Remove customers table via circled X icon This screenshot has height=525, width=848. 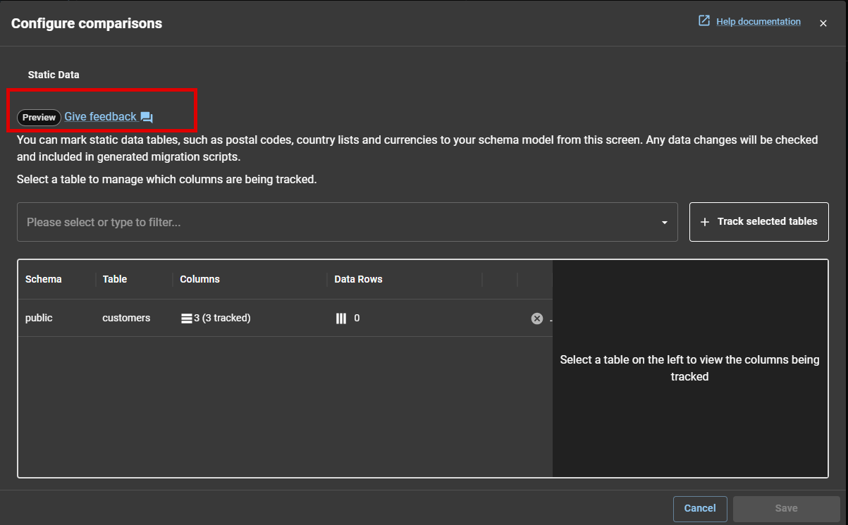tap(536, 319)
